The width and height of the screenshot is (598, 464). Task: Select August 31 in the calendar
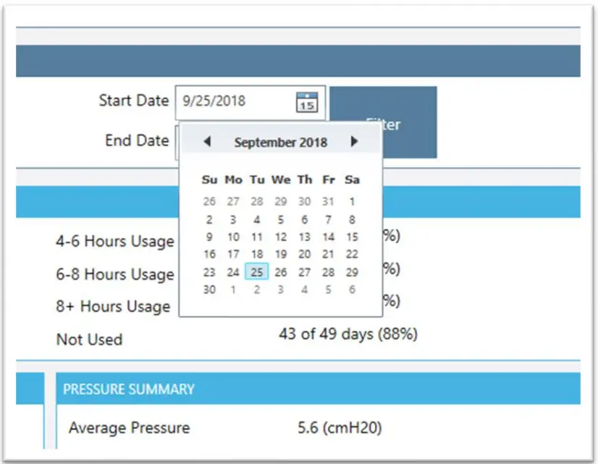click(329, 202)
